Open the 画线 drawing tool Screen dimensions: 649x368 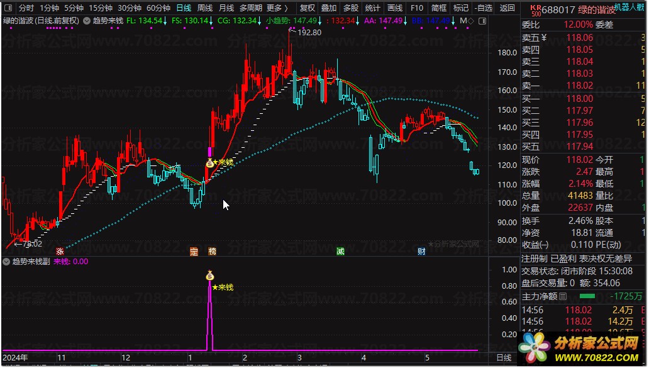coord(395,8)
